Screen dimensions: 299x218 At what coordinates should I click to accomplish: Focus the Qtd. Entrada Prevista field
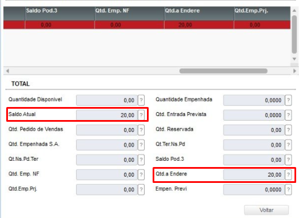point(254,115)
